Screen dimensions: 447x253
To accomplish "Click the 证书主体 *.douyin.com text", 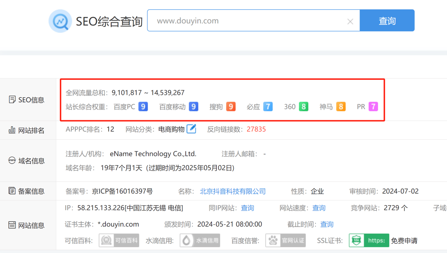I will coord(118,224).
